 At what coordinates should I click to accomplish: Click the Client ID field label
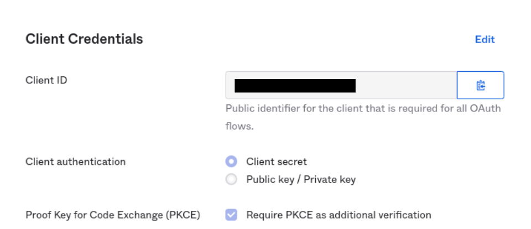click(46, 81)
